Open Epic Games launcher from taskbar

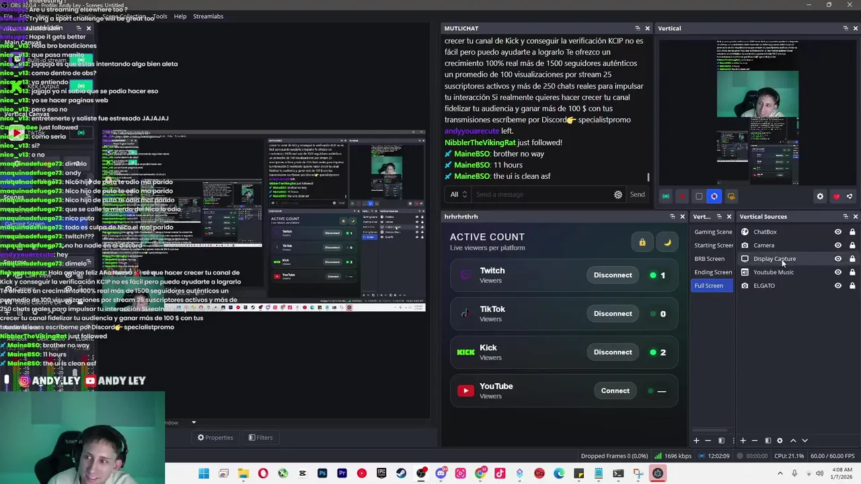[381, 473]
